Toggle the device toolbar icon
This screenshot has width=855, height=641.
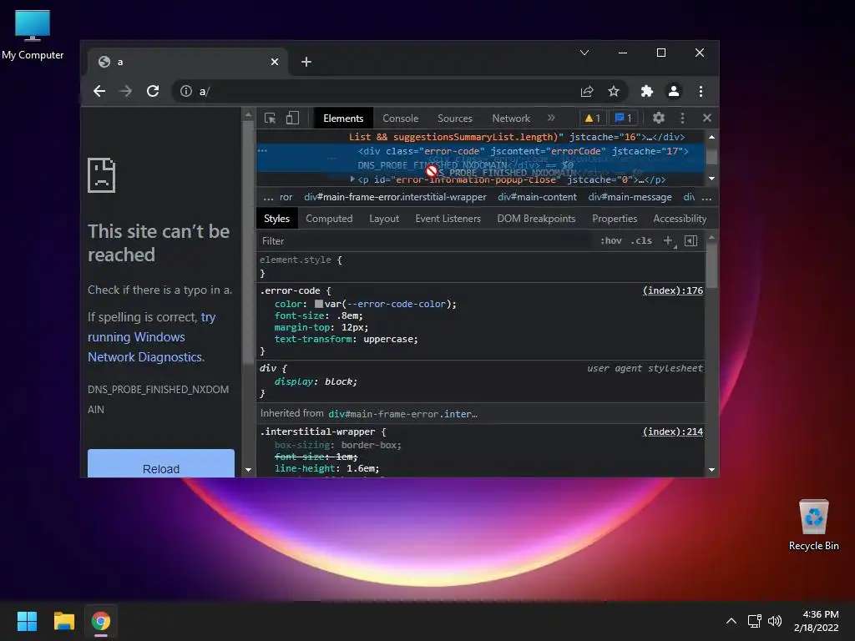point(292,118)
